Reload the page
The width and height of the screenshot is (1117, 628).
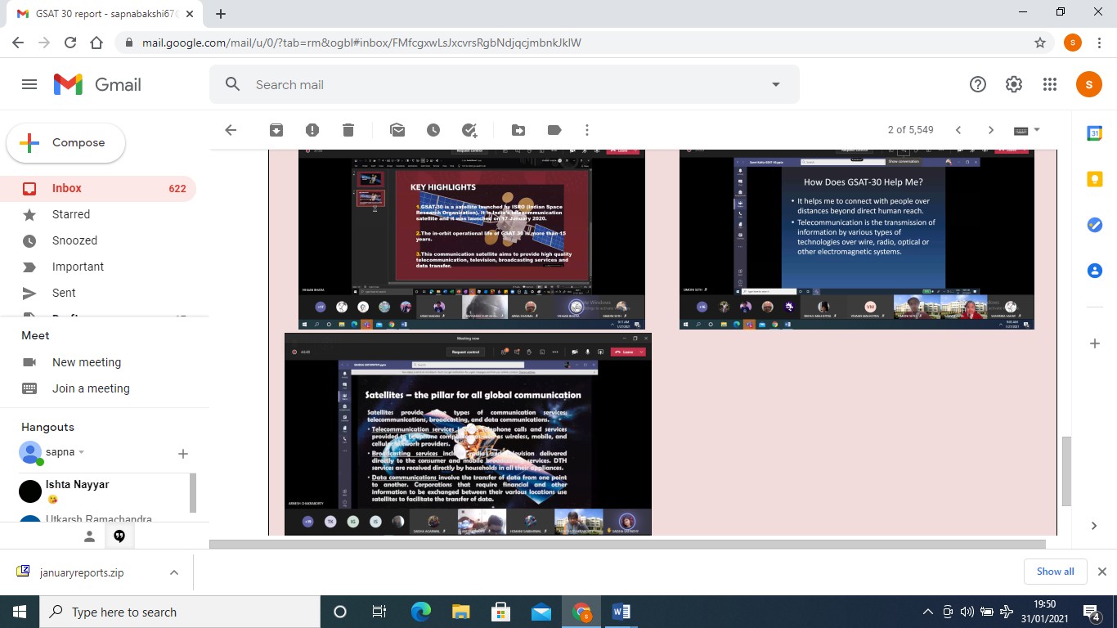(x=70, y=43)
